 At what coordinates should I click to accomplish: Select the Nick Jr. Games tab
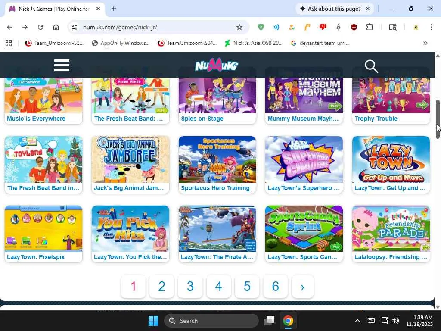55,9
